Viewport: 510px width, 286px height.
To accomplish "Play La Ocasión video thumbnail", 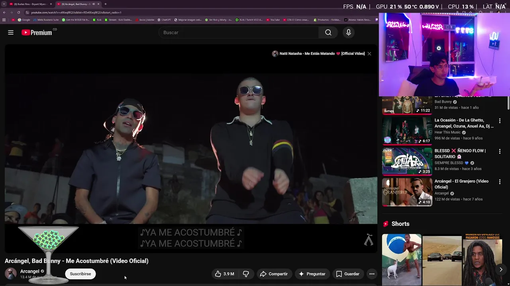I will coord(407,130).
